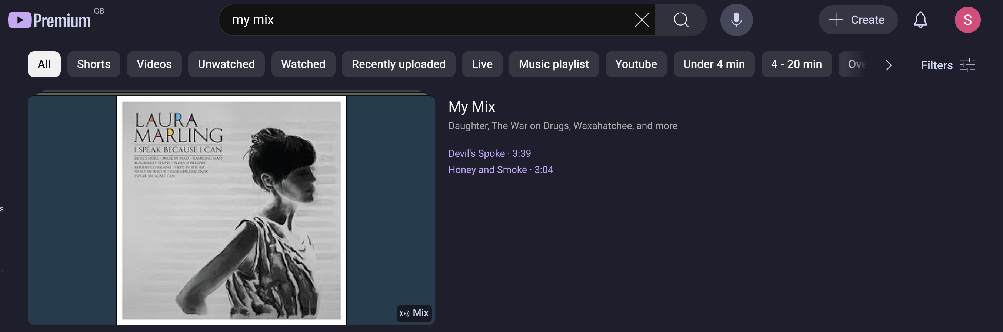
Task: Filter results by Shorts
Action: tap(93, 64)
